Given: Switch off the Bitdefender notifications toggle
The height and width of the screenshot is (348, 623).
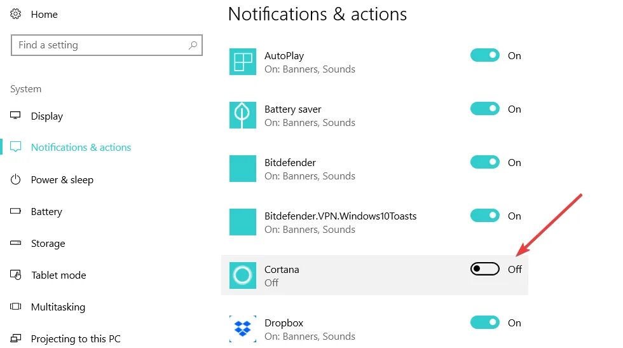Looking at the screenshot, I should pos(484,162).
